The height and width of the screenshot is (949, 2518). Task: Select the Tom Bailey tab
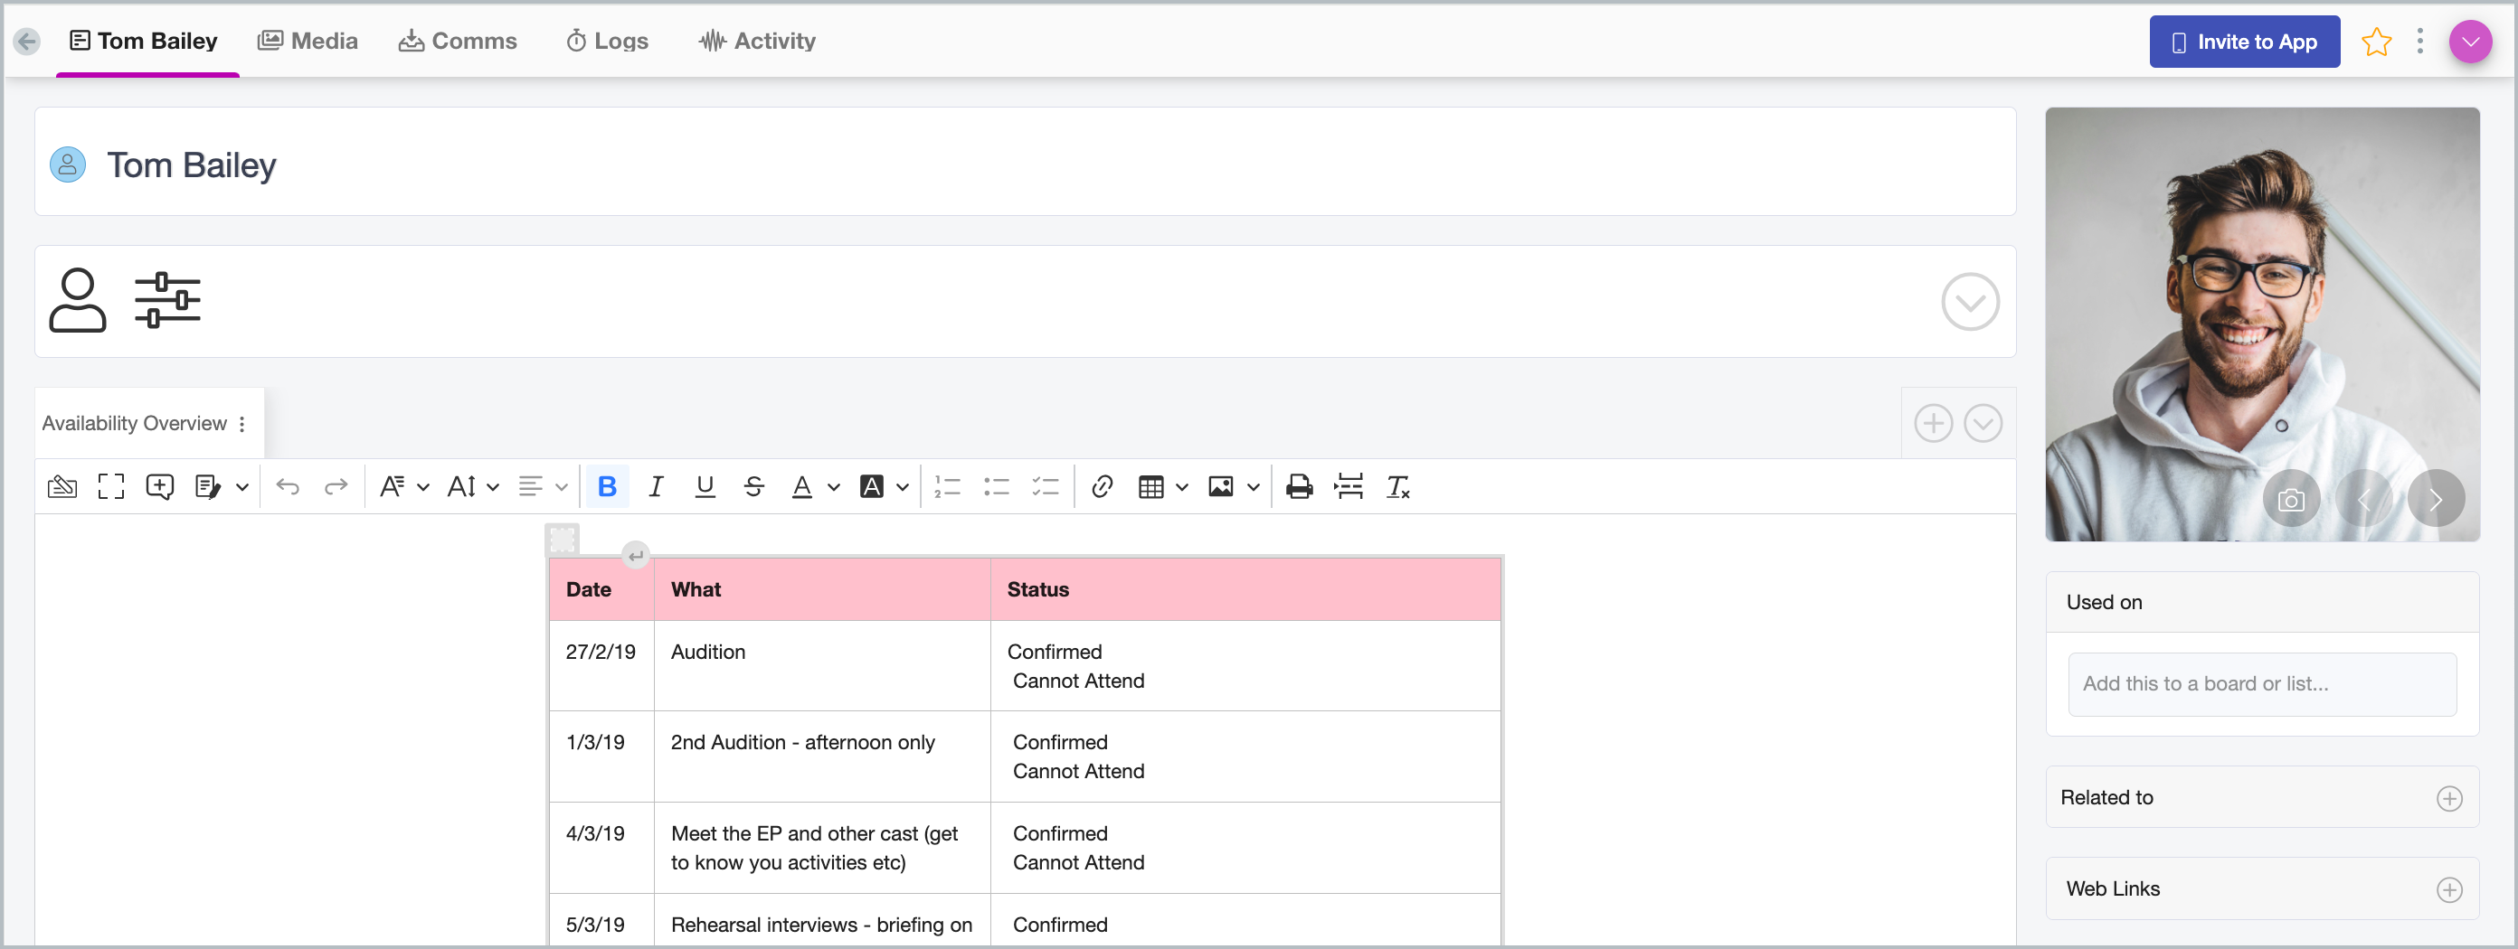point(144,41)
